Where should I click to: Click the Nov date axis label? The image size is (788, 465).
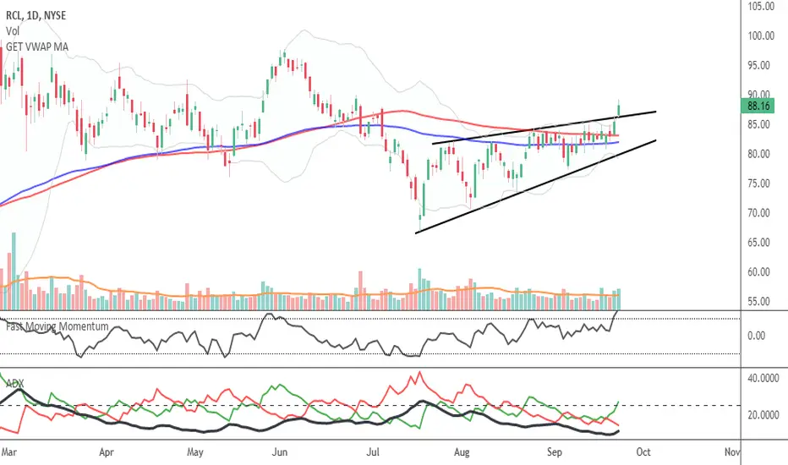pyautogui.click(x=732, y=452)
